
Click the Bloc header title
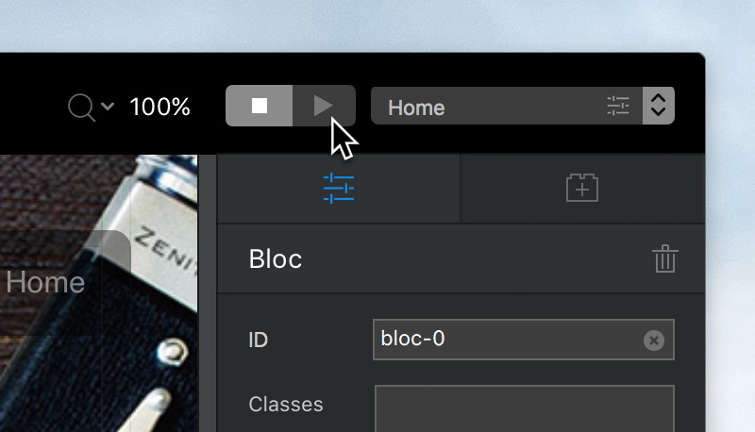tap(276, 259)
